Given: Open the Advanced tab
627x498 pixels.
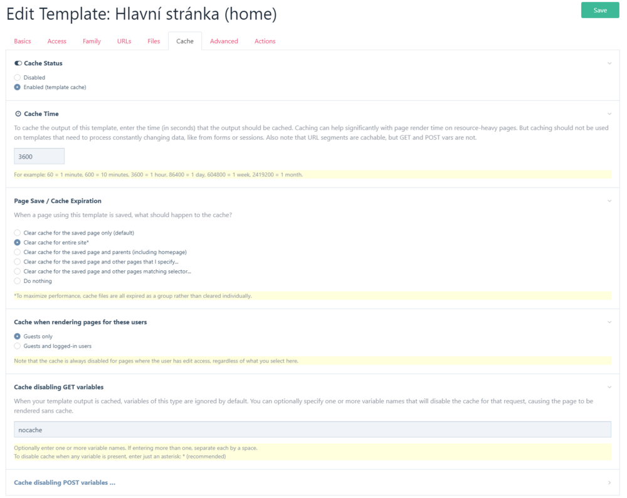Looking at the screenshot, I should point(224,41).
